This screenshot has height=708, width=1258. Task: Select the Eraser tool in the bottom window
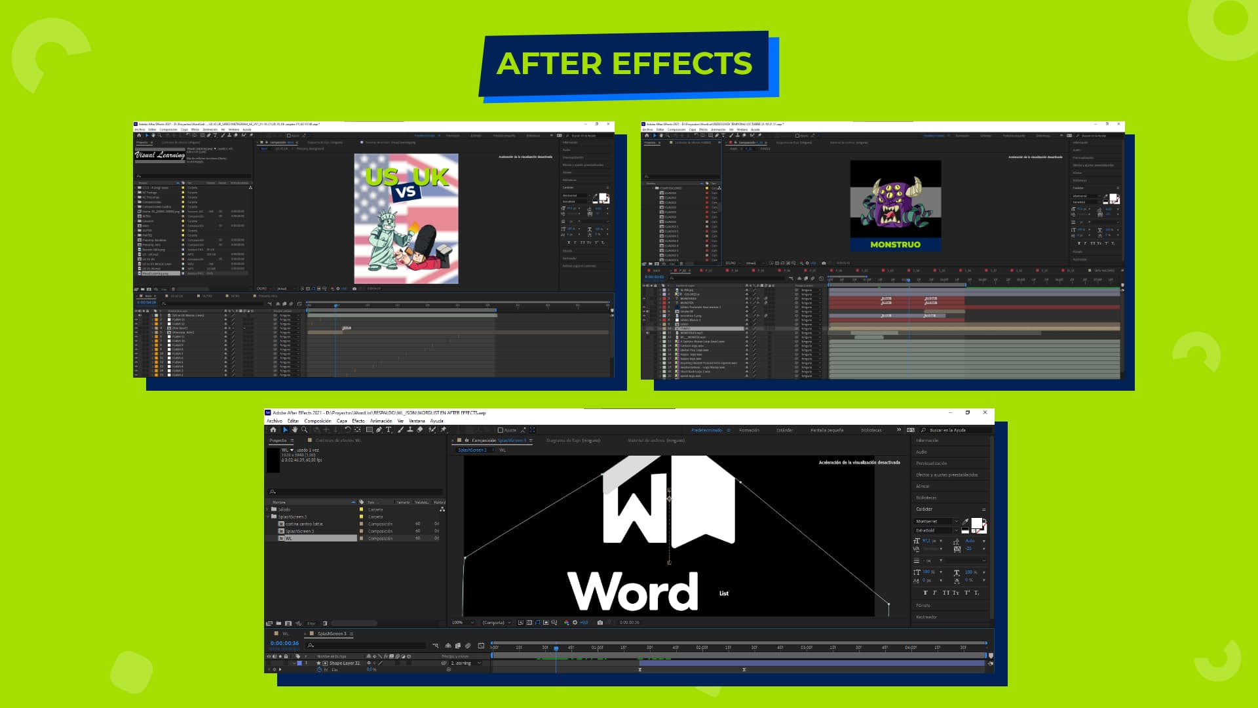tap(420, 430)
